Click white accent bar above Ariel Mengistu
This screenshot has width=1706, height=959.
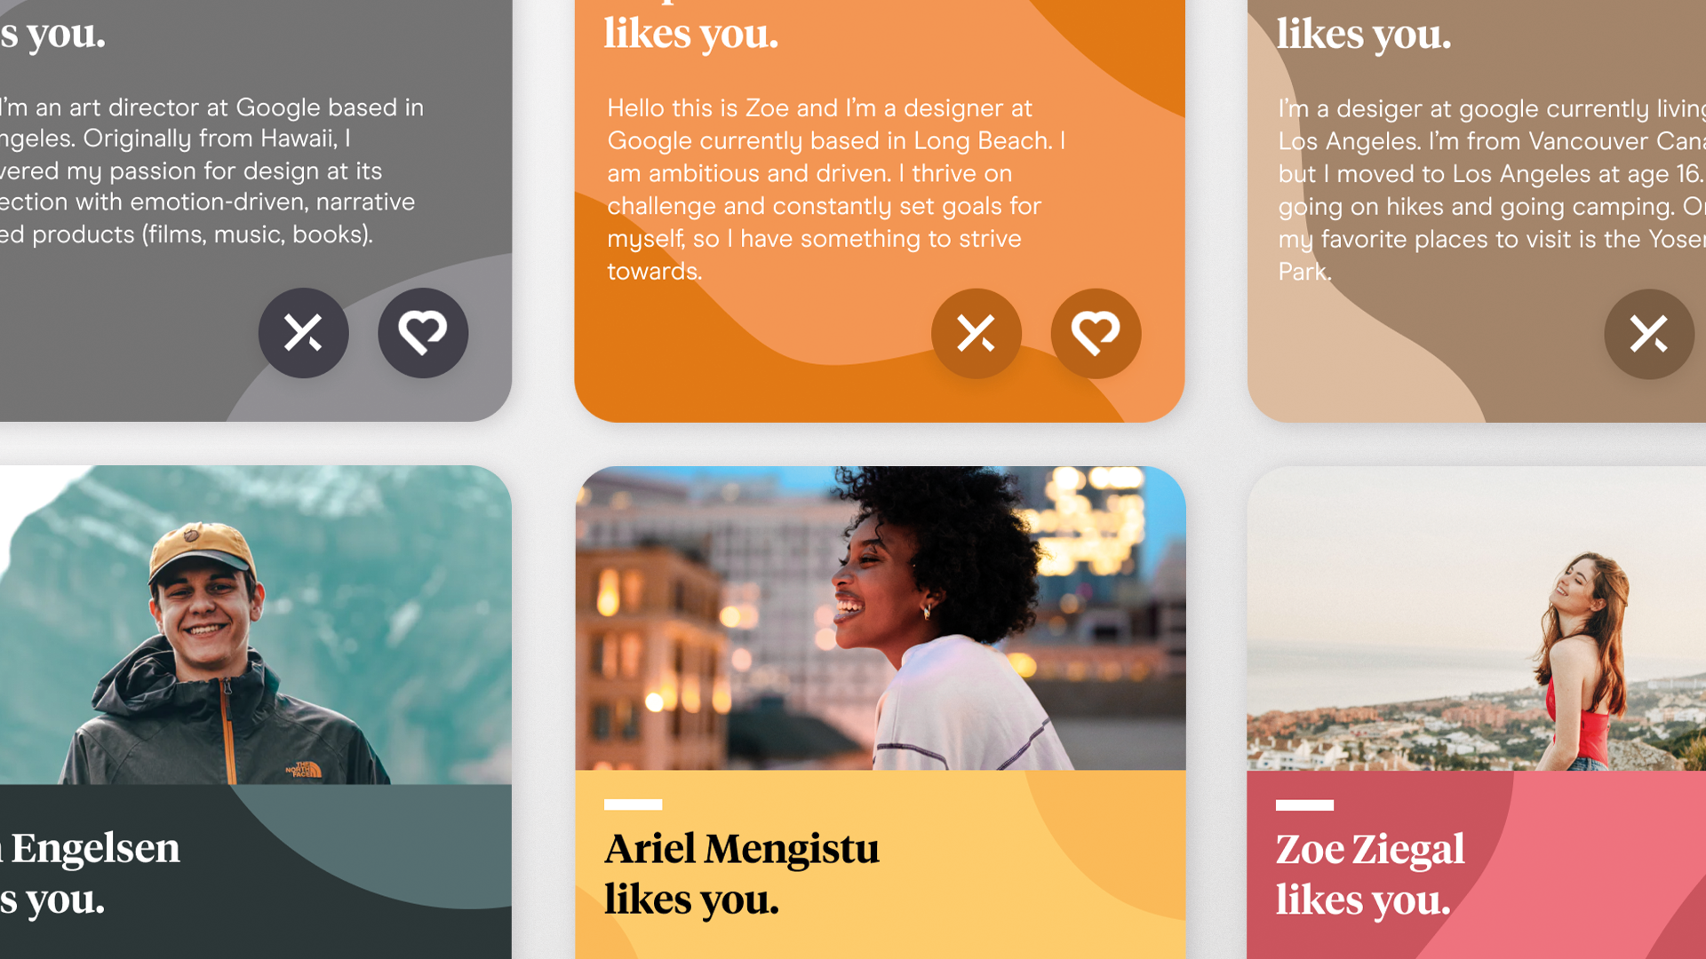pos(633,804)
